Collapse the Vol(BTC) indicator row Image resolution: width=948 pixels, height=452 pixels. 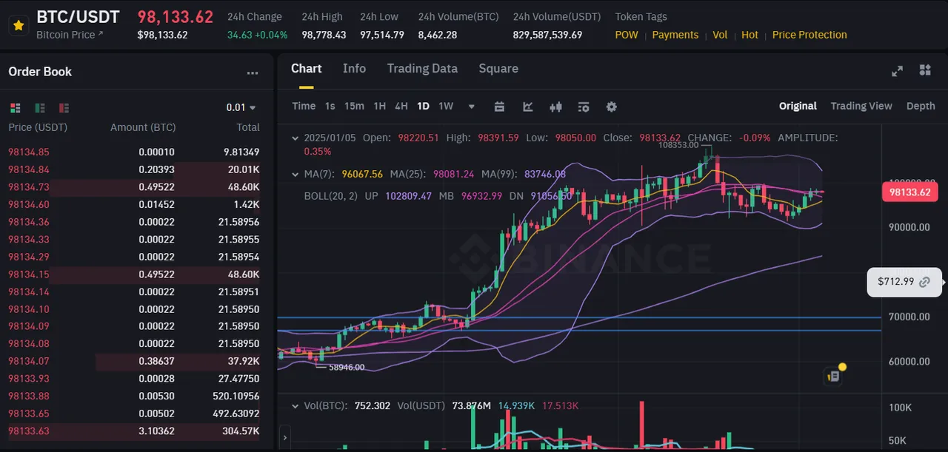[x=296, y=406]
